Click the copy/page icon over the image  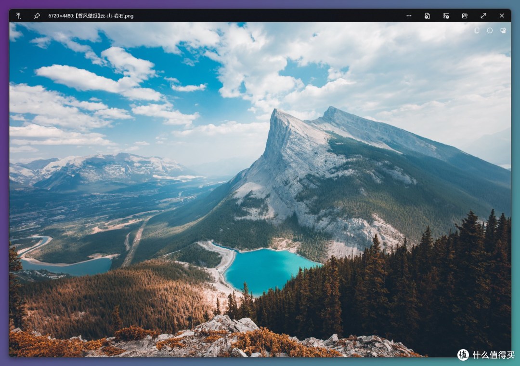477,30
